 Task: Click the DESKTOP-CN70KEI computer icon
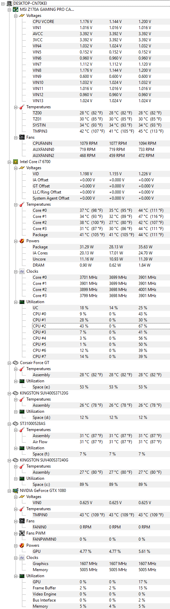click(x=9, y=3)
